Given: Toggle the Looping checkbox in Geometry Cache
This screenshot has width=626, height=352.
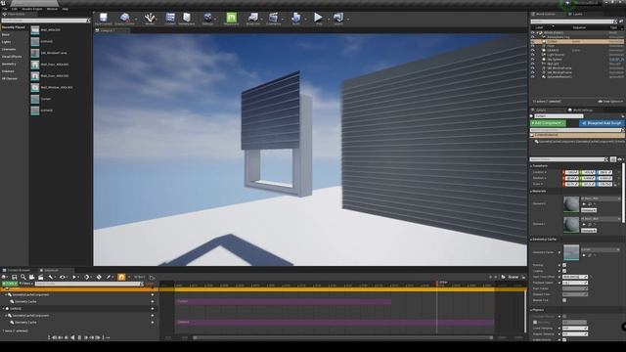Looking at the screenshot, I should tap(564, 271).
